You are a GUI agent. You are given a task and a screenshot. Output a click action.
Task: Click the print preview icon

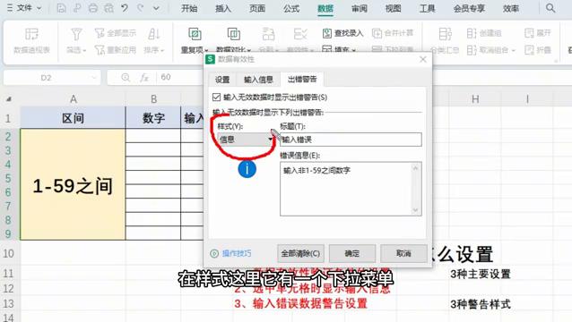[108, 8]
